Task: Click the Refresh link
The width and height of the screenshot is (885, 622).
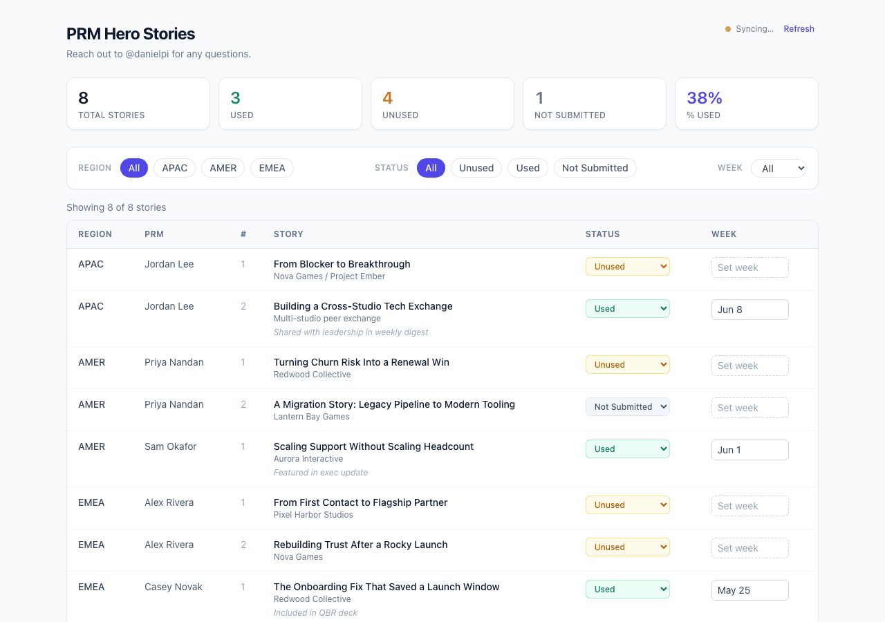Action: coord(799,29)
